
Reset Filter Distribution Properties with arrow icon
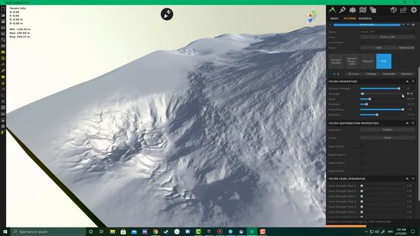click(408, 123)
